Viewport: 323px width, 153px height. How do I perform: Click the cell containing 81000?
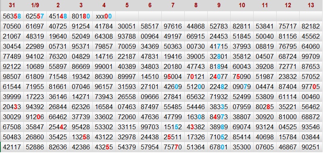(288, 117)
